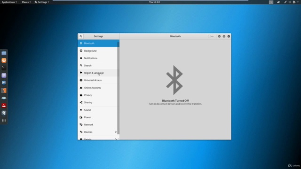Open Region & Language settings
301x169 pixels.
pos(98,73)
